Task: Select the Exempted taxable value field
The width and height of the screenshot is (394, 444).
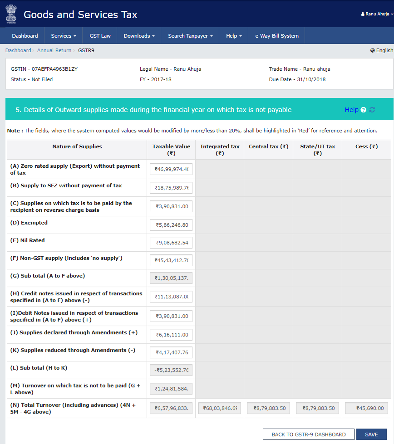Action: point(171,224)
